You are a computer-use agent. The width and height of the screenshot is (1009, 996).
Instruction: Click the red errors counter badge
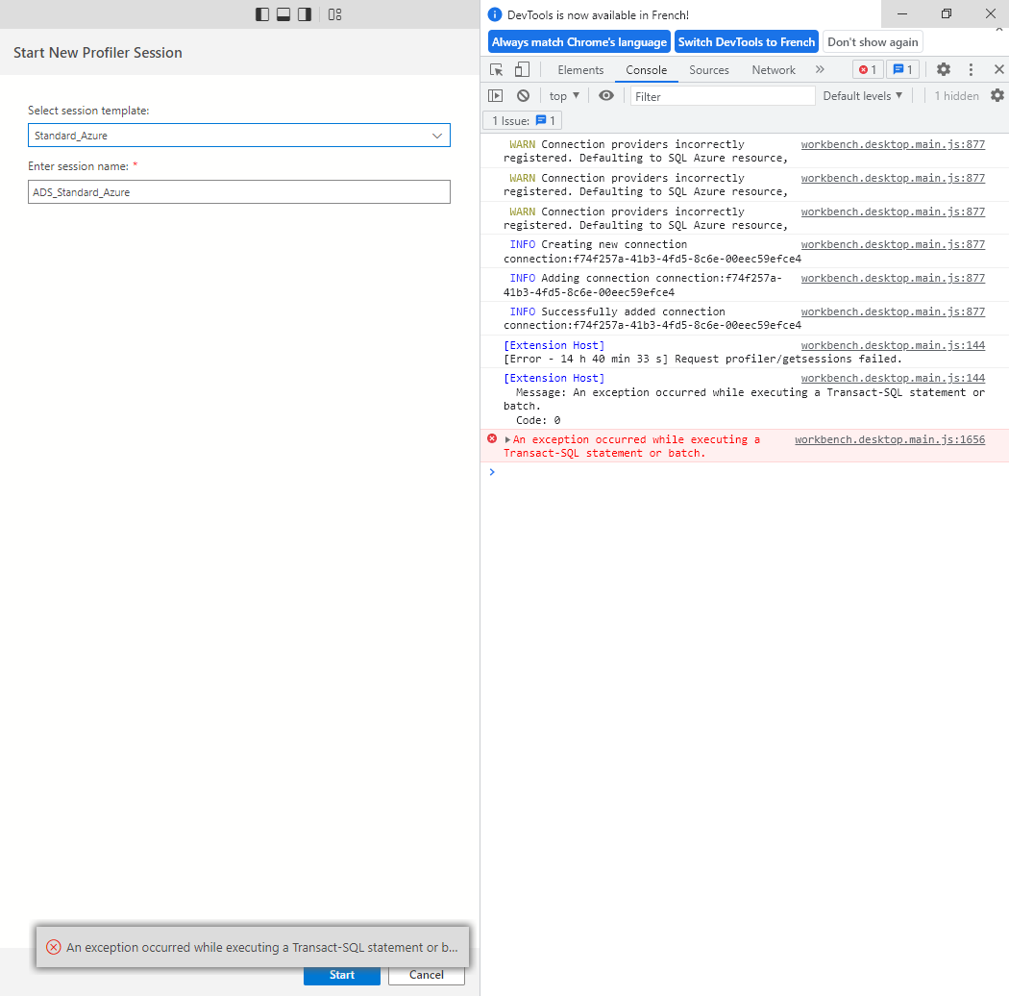point(867,69)
